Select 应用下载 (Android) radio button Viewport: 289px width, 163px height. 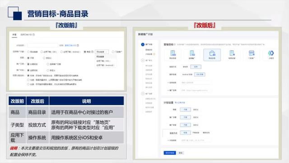coord(61,52)
